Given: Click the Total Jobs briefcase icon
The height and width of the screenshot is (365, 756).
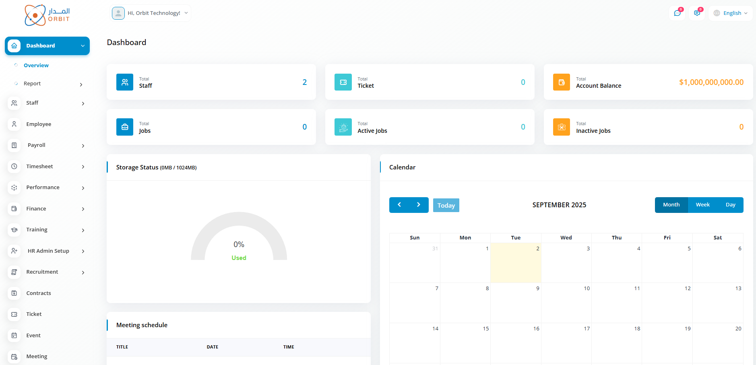Looking at the screenshot, I should pyautogui.click(x=125, y=127).
